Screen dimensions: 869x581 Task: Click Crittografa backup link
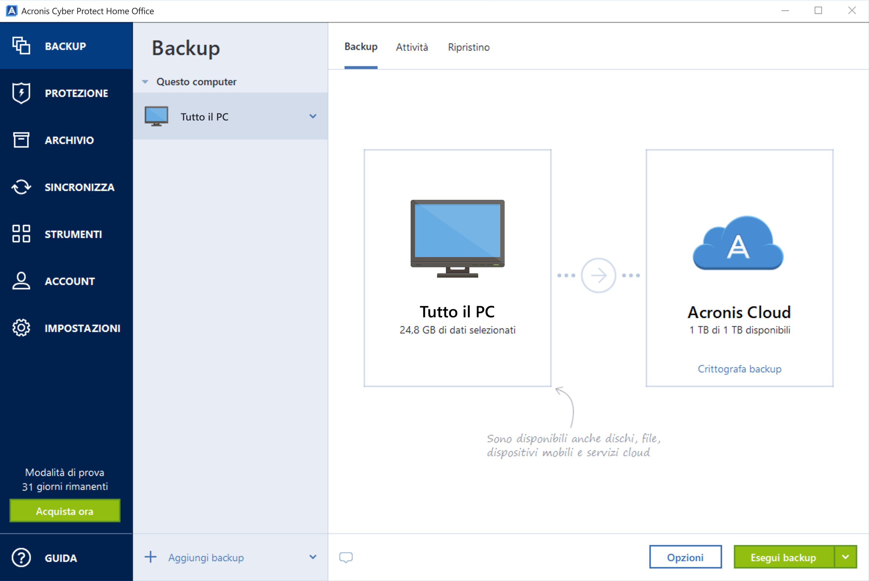739,369
